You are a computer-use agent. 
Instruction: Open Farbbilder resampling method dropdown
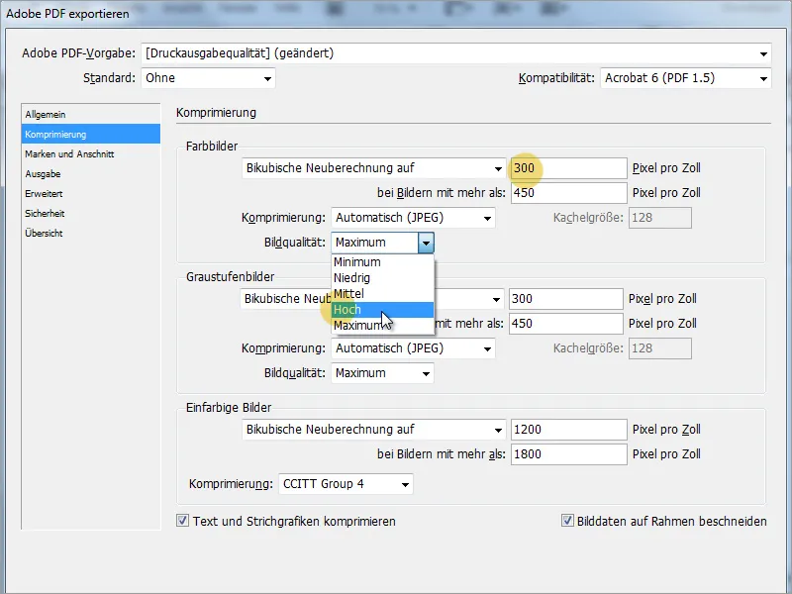(374, 168)
